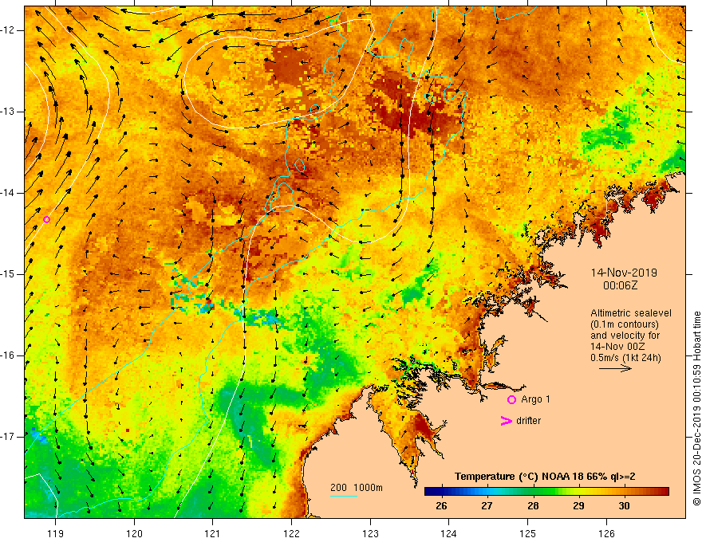Click the 'Altimetric sealevel' text
Viewport: 702px width, 542px height.
pyautogui.click(x=631, y=313)
